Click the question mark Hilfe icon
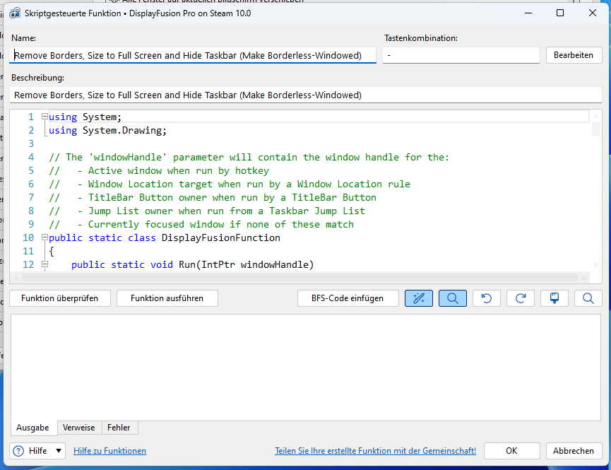Viewport: 611px width, 470px height. [18, 451]
